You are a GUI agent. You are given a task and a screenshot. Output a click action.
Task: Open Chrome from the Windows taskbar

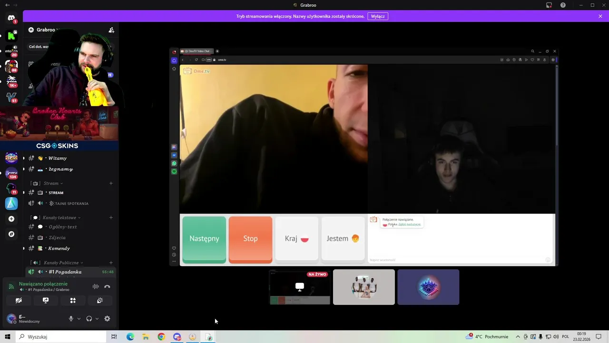[x=161, y=337]
